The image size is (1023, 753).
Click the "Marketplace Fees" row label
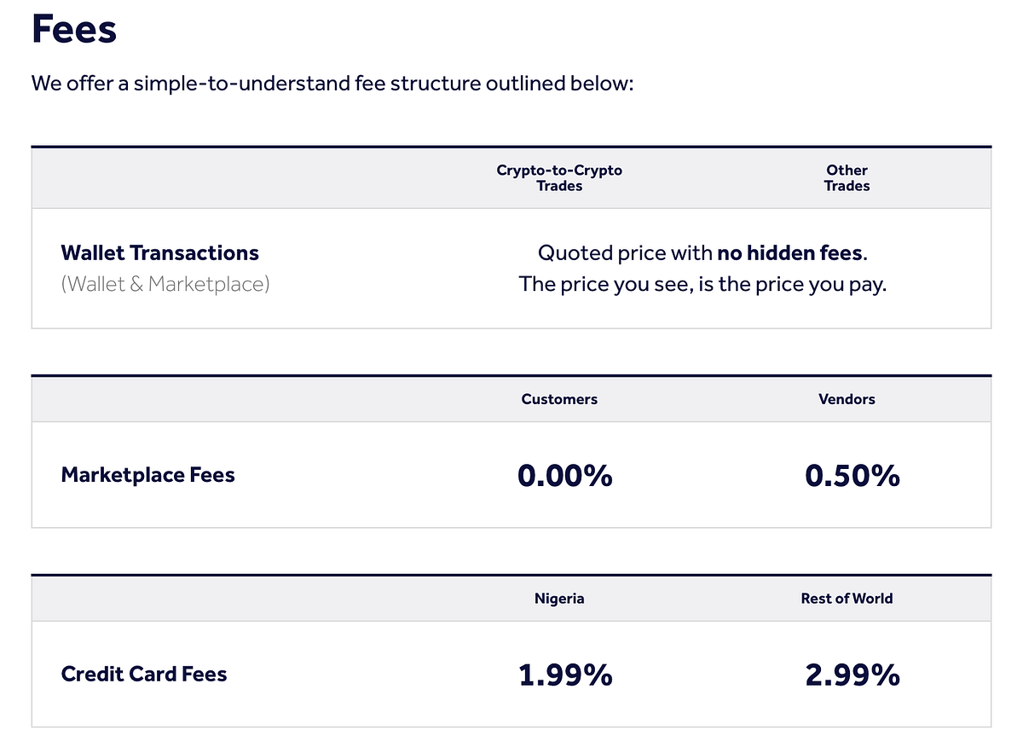click(147, 475)
